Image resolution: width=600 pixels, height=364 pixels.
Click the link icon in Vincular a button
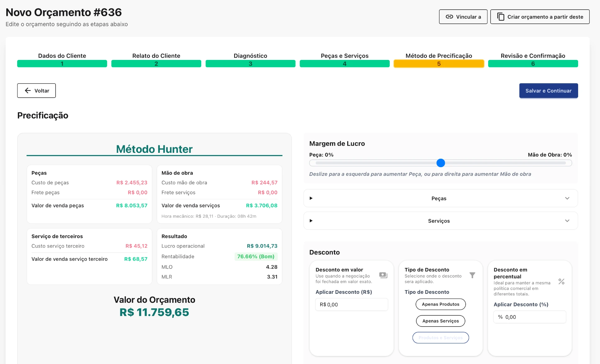(449, 17)
